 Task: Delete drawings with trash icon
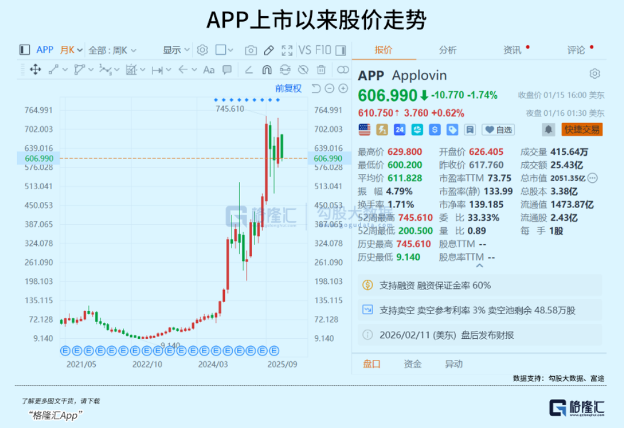pos(321,69)
